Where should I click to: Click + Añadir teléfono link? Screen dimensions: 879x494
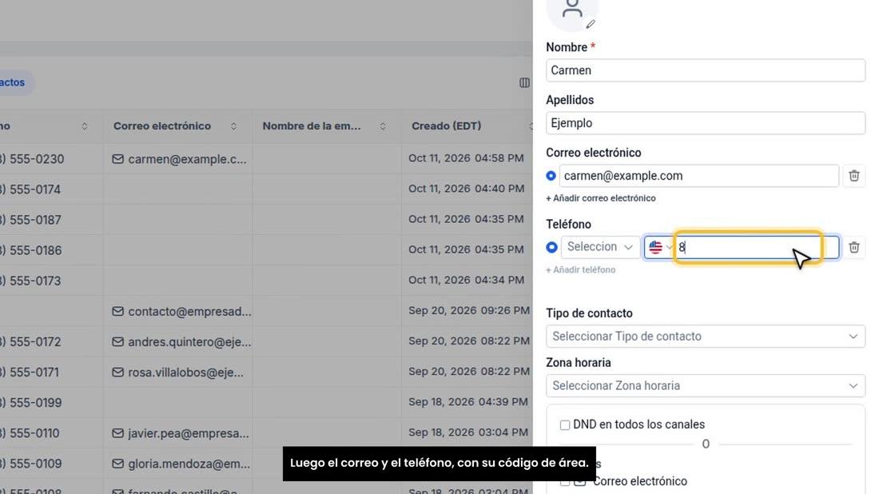pyautogui.click(x=580, y=269)
